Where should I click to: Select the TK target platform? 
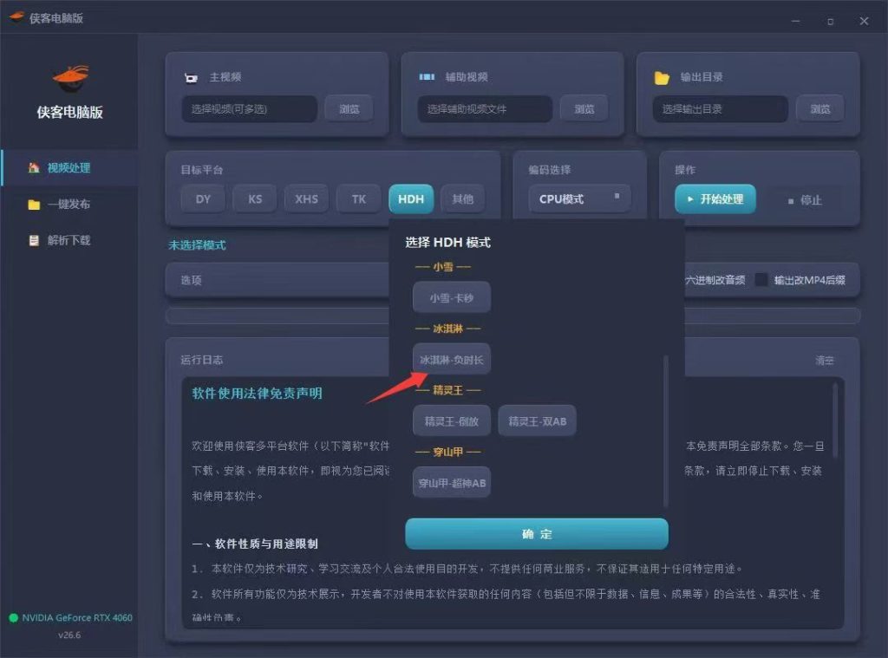point(358,199)
